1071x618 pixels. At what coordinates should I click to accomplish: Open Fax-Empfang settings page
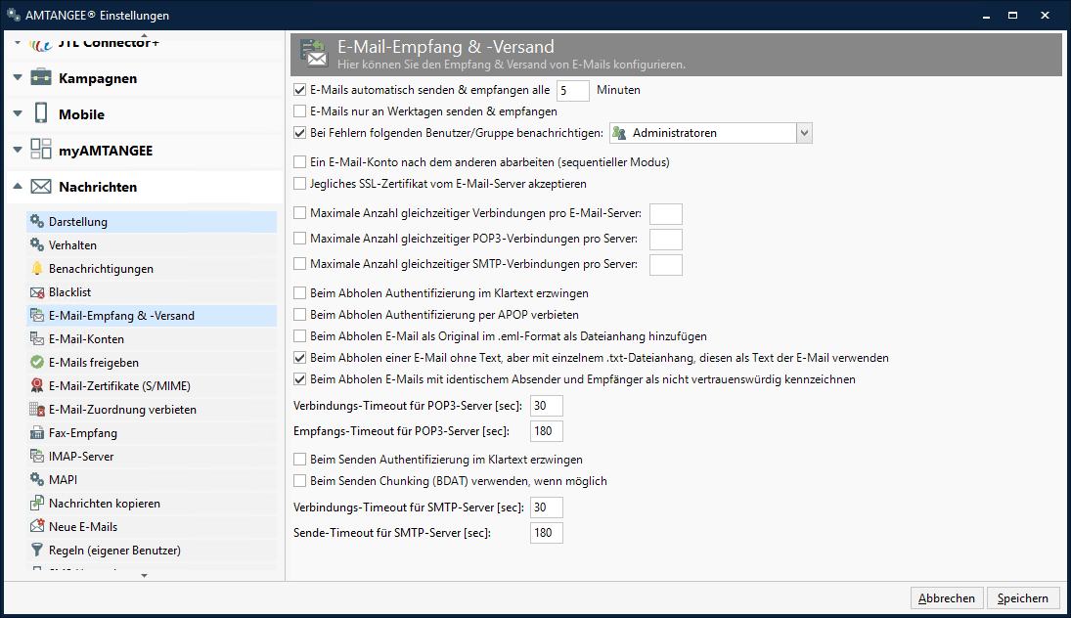152,433
